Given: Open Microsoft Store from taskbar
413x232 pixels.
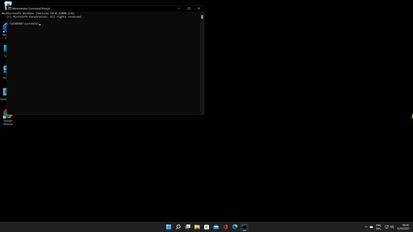Looking at the screenshot, I should [x=206, y=227].
